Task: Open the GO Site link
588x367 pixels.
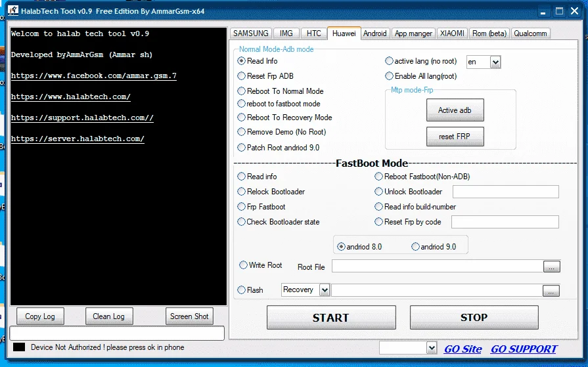Action: 463,349
